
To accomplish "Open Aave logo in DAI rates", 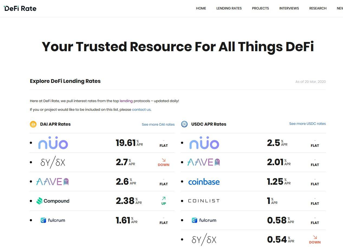I will (x=53, y=181).
